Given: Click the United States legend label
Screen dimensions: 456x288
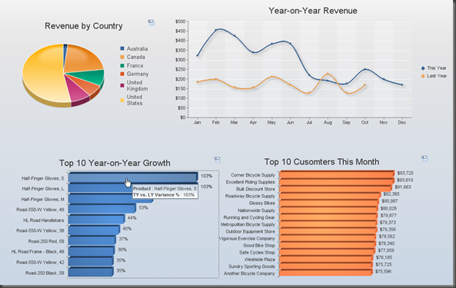Looking at the screenshot, I should (x=135, y=100).
